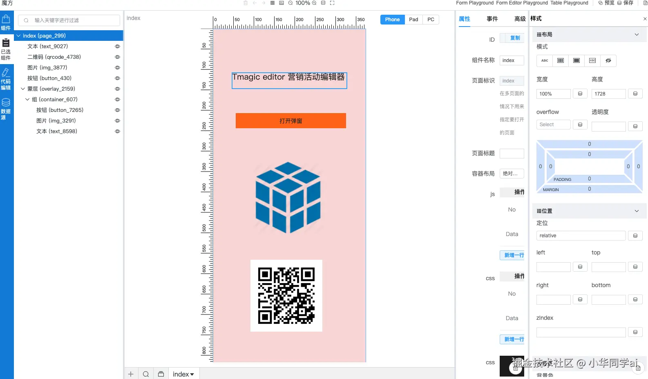
Task: Click data source icon beside zIndex field
Action: tap(635, 332)
